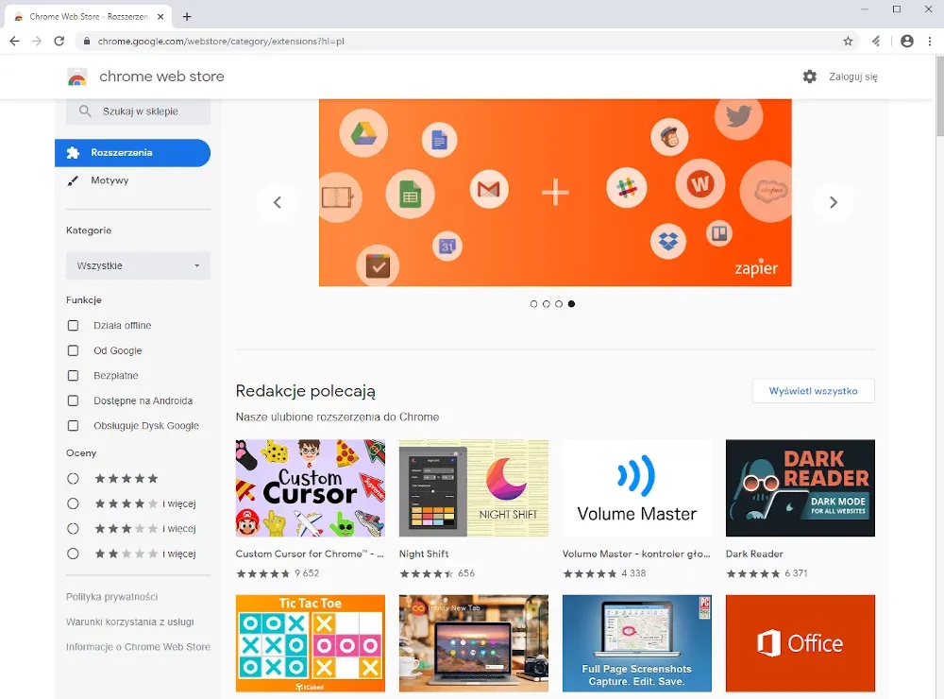Click the previous carousel arrow

278,202
